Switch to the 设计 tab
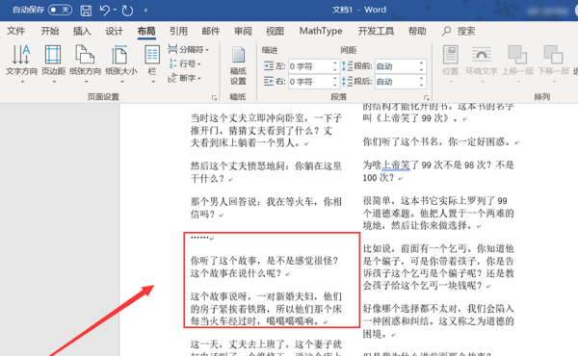This screenshot has height=356, width=578. click(x=114, y=31)
